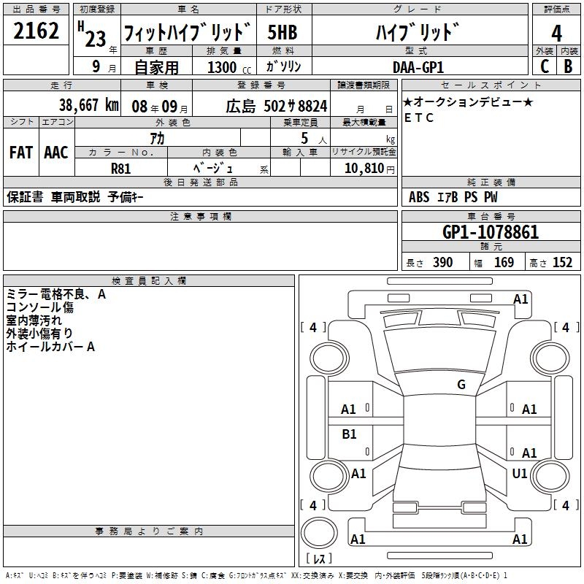Click registration number 広島 502 サ 8824
The image size is (584, 584).
coord(277,107)
